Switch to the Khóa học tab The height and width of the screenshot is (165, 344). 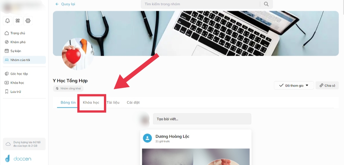[91, 102]
